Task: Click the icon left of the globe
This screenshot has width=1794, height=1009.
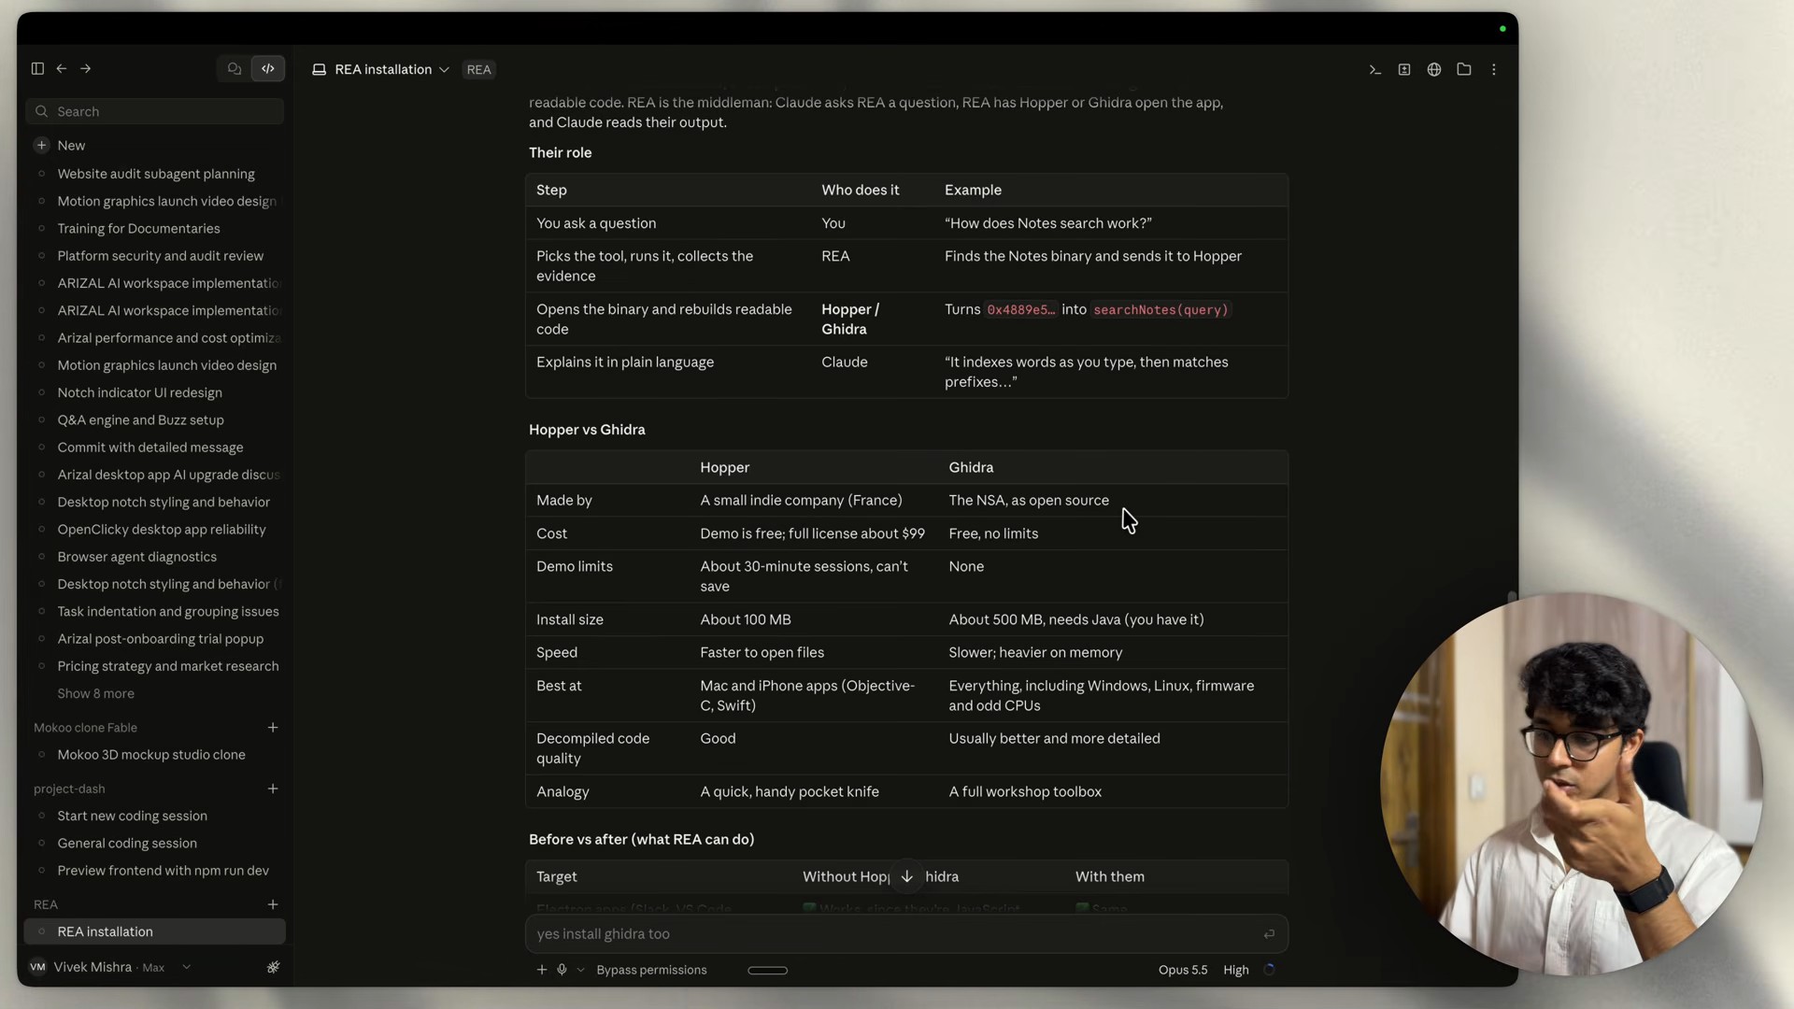Action: tap(1404, 69)
